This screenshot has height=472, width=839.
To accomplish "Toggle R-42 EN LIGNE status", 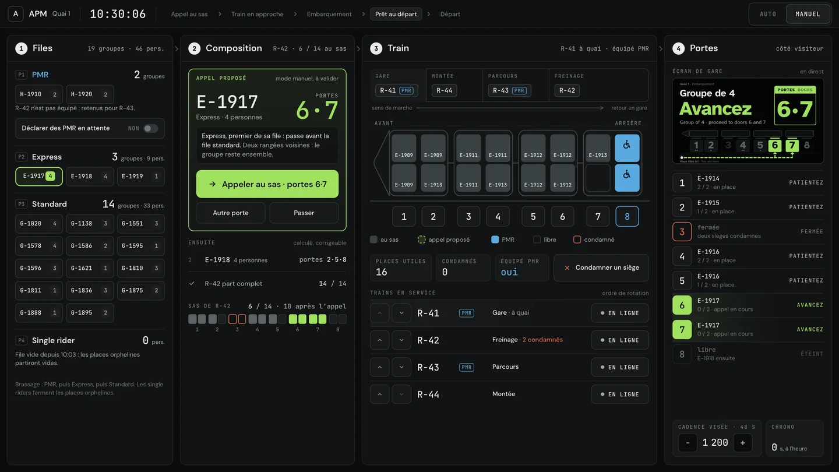I will [x=620, y=340].
